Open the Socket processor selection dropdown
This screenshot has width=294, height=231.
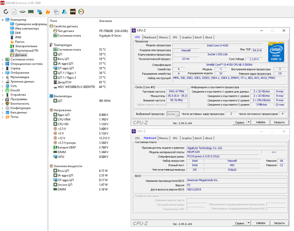tap(173, 114)
